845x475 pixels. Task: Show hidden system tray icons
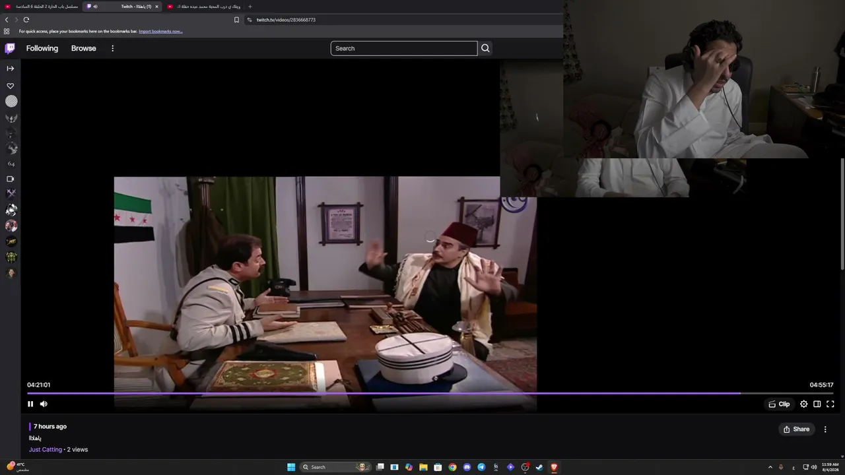pyautogui.click(x=770, y=467)
